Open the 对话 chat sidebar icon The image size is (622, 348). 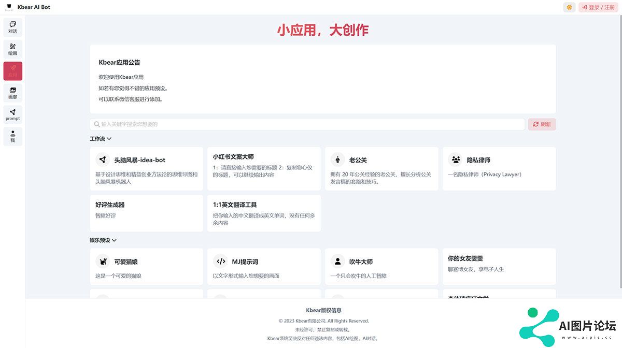pos(13,27)
